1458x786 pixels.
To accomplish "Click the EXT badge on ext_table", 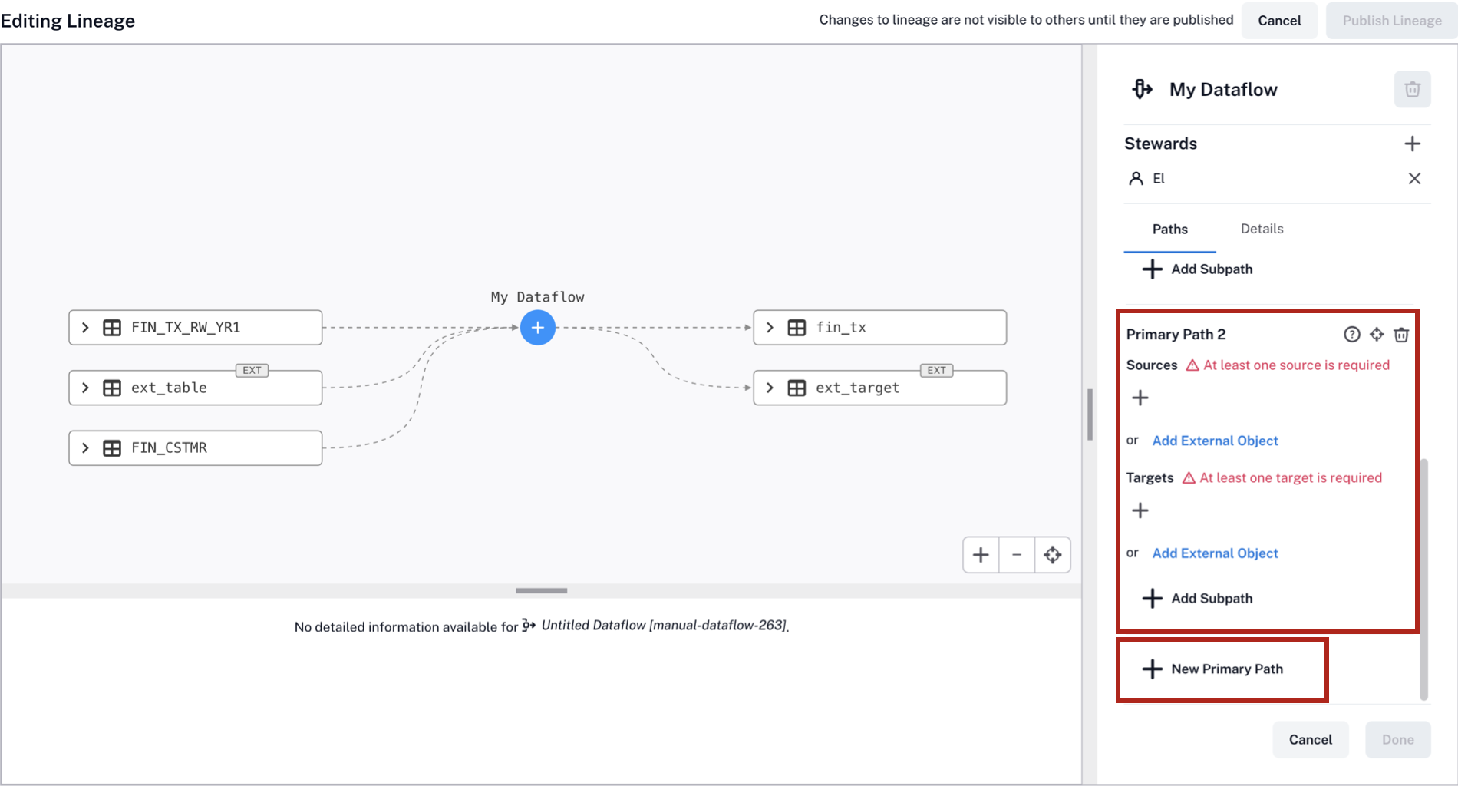I will 252,370.
